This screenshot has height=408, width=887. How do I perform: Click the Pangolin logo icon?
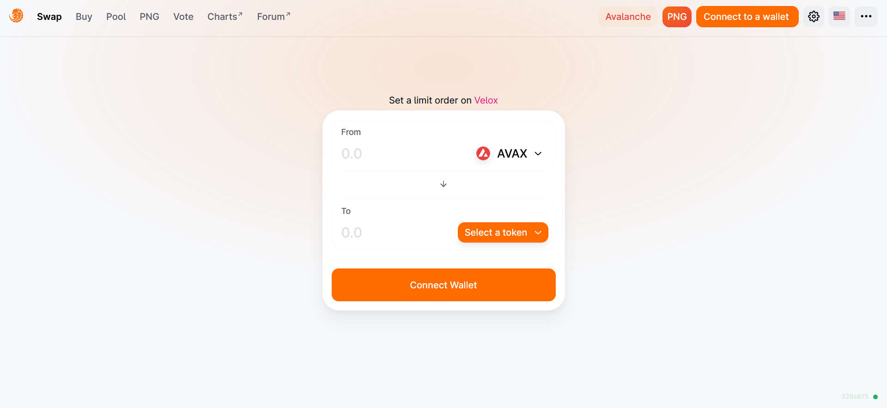click(x=16, y=16)
